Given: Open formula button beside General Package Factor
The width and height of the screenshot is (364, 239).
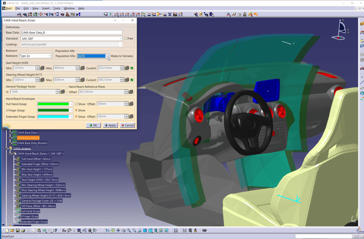Looking at the screenshot, I should tap(63, 92).
